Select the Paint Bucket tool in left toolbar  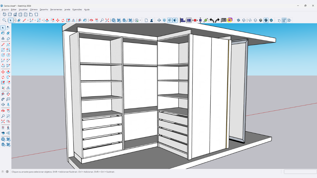click(x=3, y=33)
